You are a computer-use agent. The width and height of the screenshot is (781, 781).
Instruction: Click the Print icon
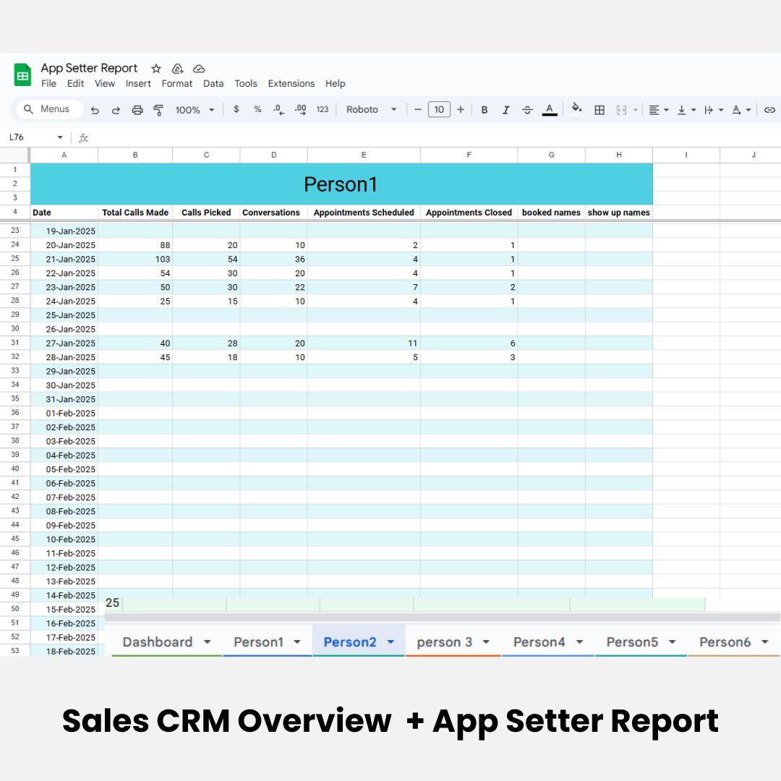[x=137, y=110]
